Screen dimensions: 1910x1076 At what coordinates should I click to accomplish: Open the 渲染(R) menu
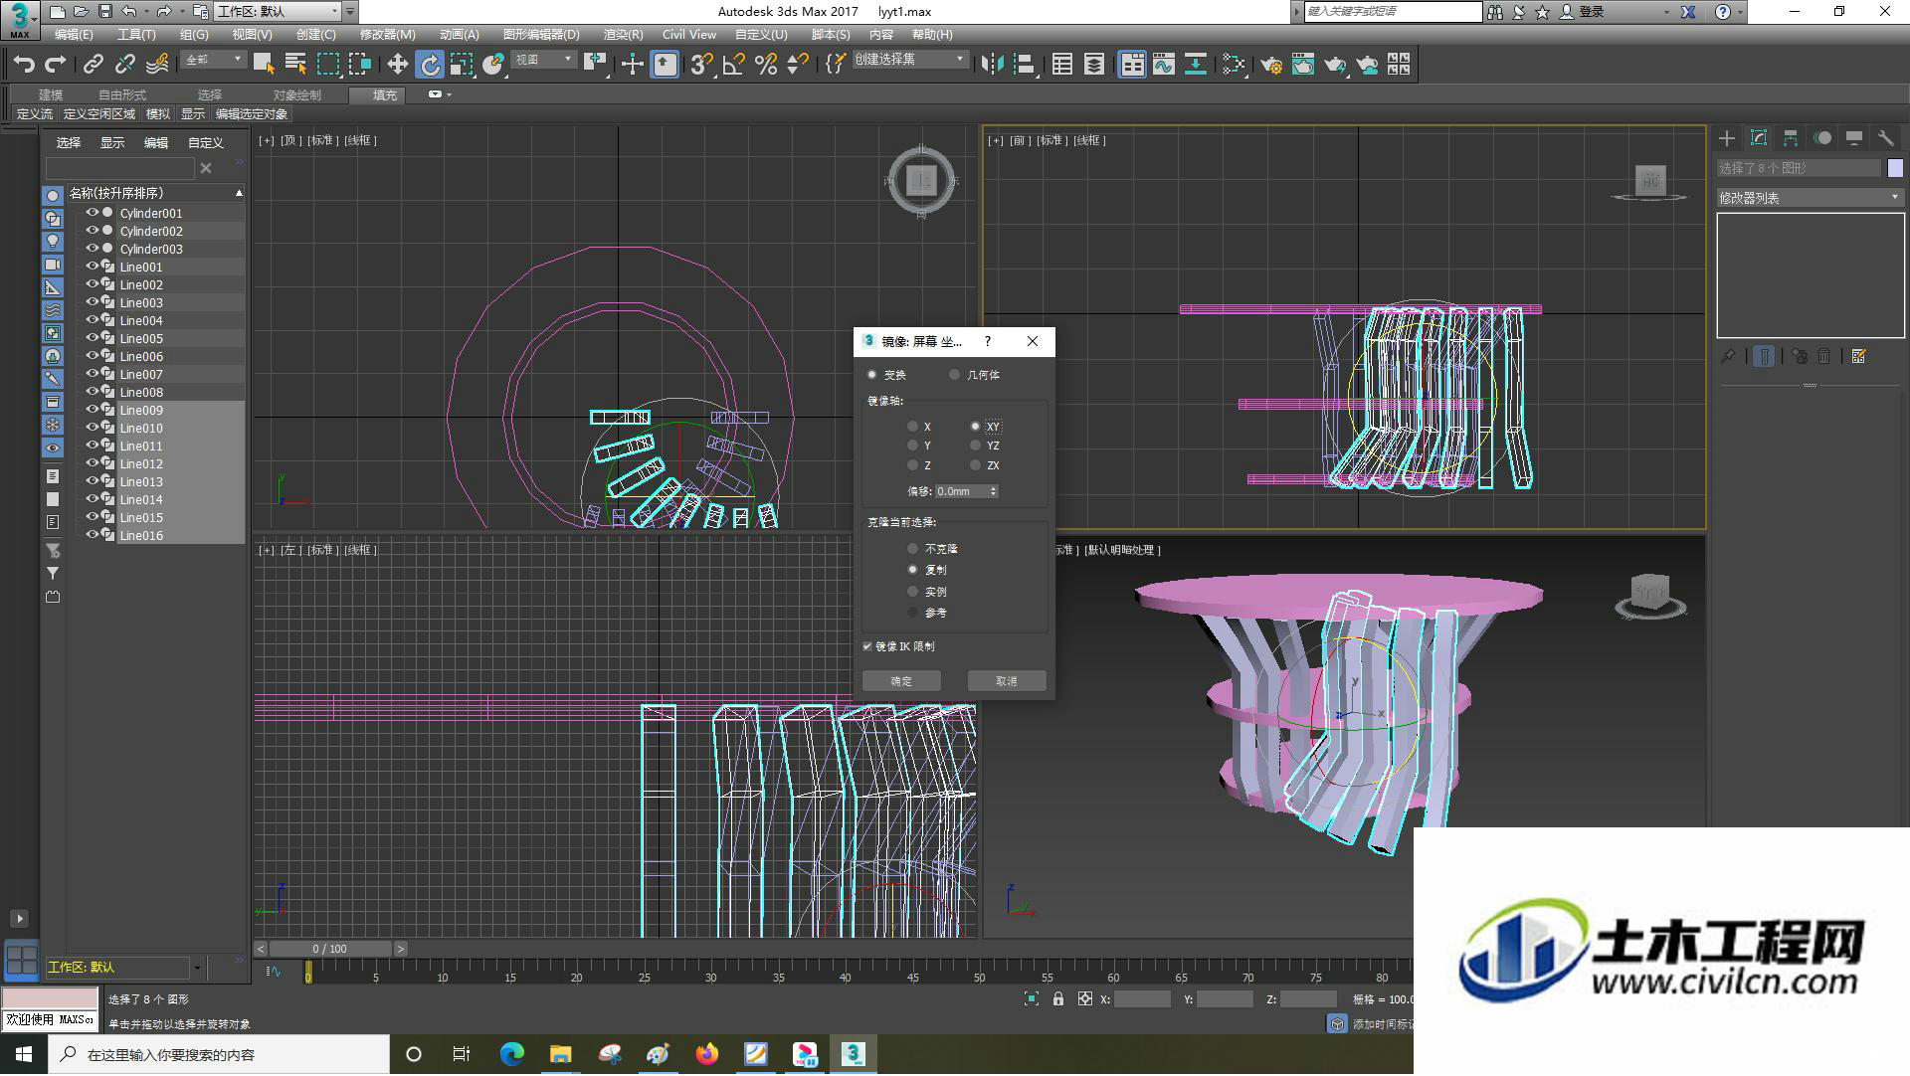(623, 35)
